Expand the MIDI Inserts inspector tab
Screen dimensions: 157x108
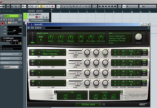point(9,58)
